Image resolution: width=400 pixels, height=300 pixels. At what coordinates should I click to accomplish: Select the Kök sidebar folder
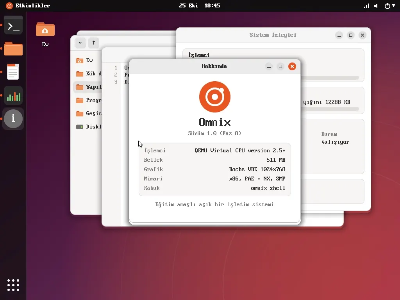pyautogui.click(x=87, y=74)
